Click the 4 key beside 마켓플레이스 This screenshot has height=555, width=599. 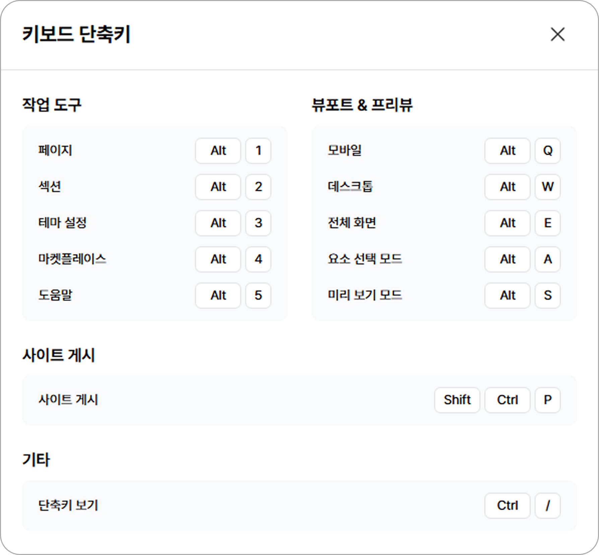(258, 259)
